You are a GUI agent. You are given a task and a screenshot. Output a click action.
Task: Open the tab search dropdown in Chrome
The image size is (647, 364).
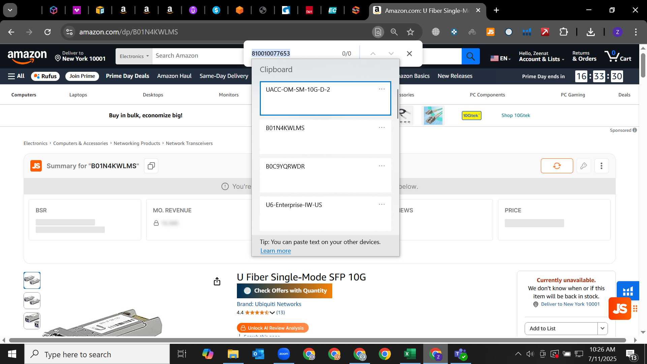point(10,10)
